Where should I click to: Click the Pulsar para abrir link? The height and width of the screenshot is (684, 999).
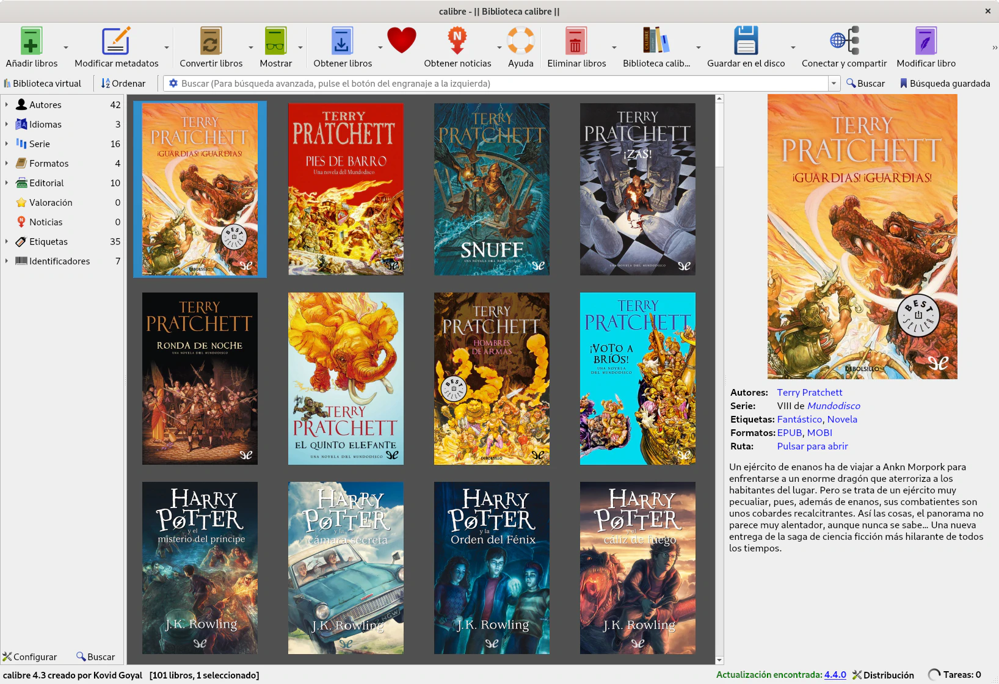(x=812, y=446)
